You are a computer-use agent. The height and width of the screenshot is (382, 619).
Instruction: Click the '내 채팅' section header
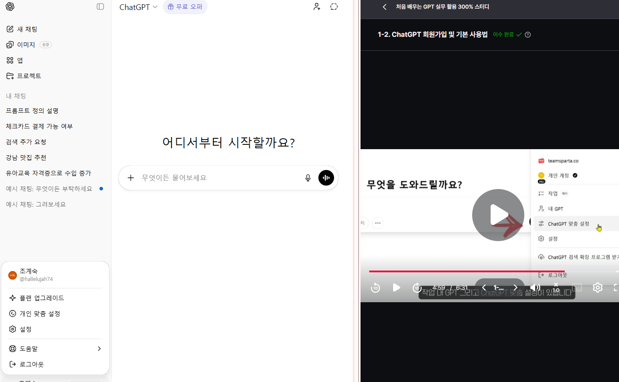16,96
